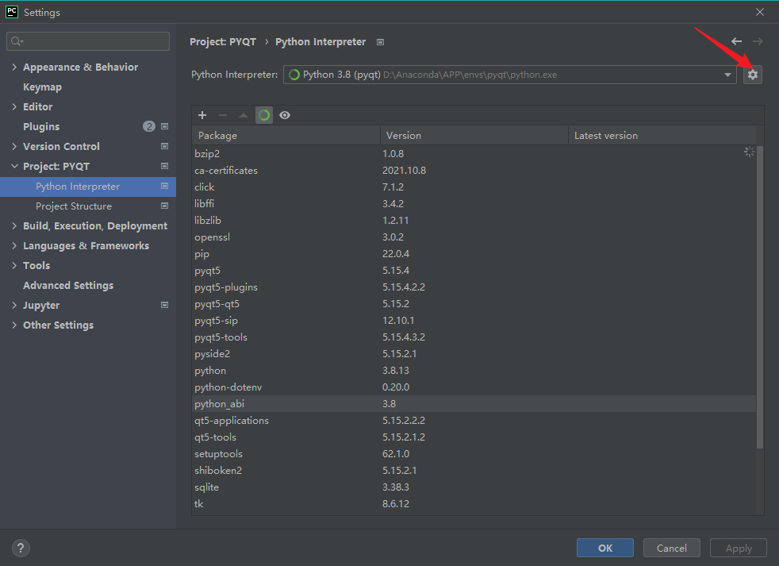Image resolution: width=779 pixels, height=566 pixels.
Task: Select the setuptools package row
Action: click(474, 453)
